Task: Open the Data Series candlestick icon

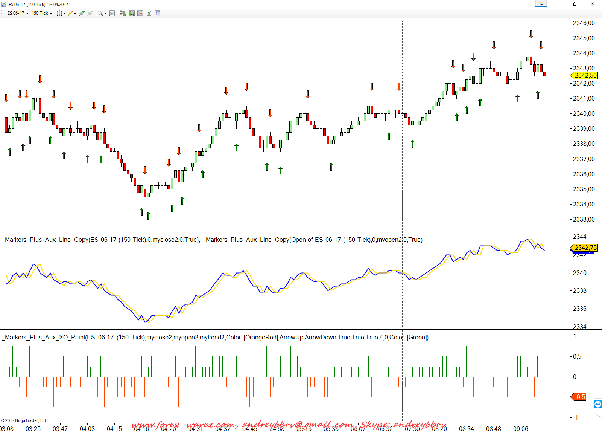Action: [131, 13]
